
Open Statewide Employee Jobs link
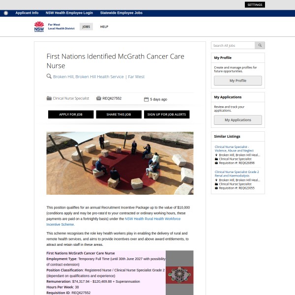(x=121, y=13)
